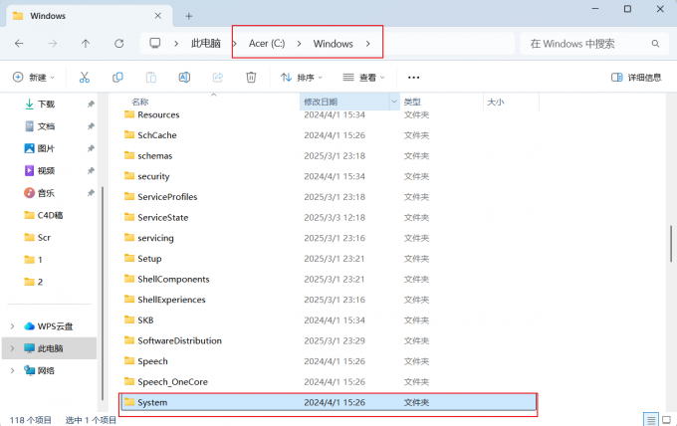677x426 pixels.
Task: Open 音乐 music in sidebar
Action: pyautogui.click(x=46, y=193)
